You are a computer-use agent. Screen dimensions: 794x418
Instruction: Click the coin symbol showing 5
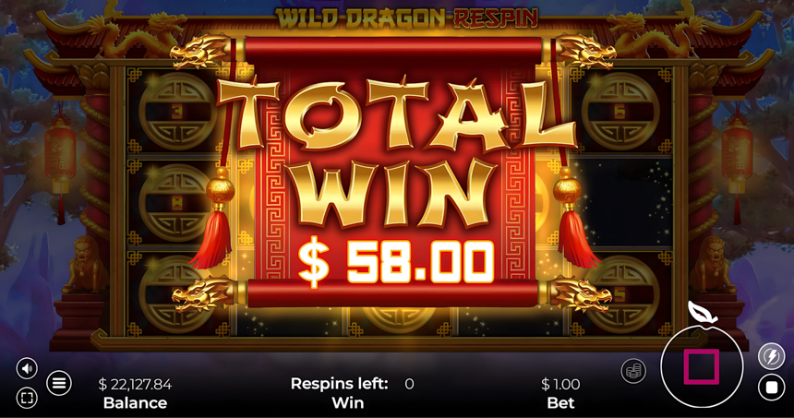pyautogui.click(x=620, y=293)
